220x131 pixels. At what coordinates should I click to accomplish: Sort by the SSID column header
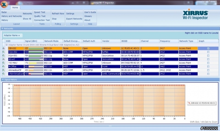(x=14, y=41)
